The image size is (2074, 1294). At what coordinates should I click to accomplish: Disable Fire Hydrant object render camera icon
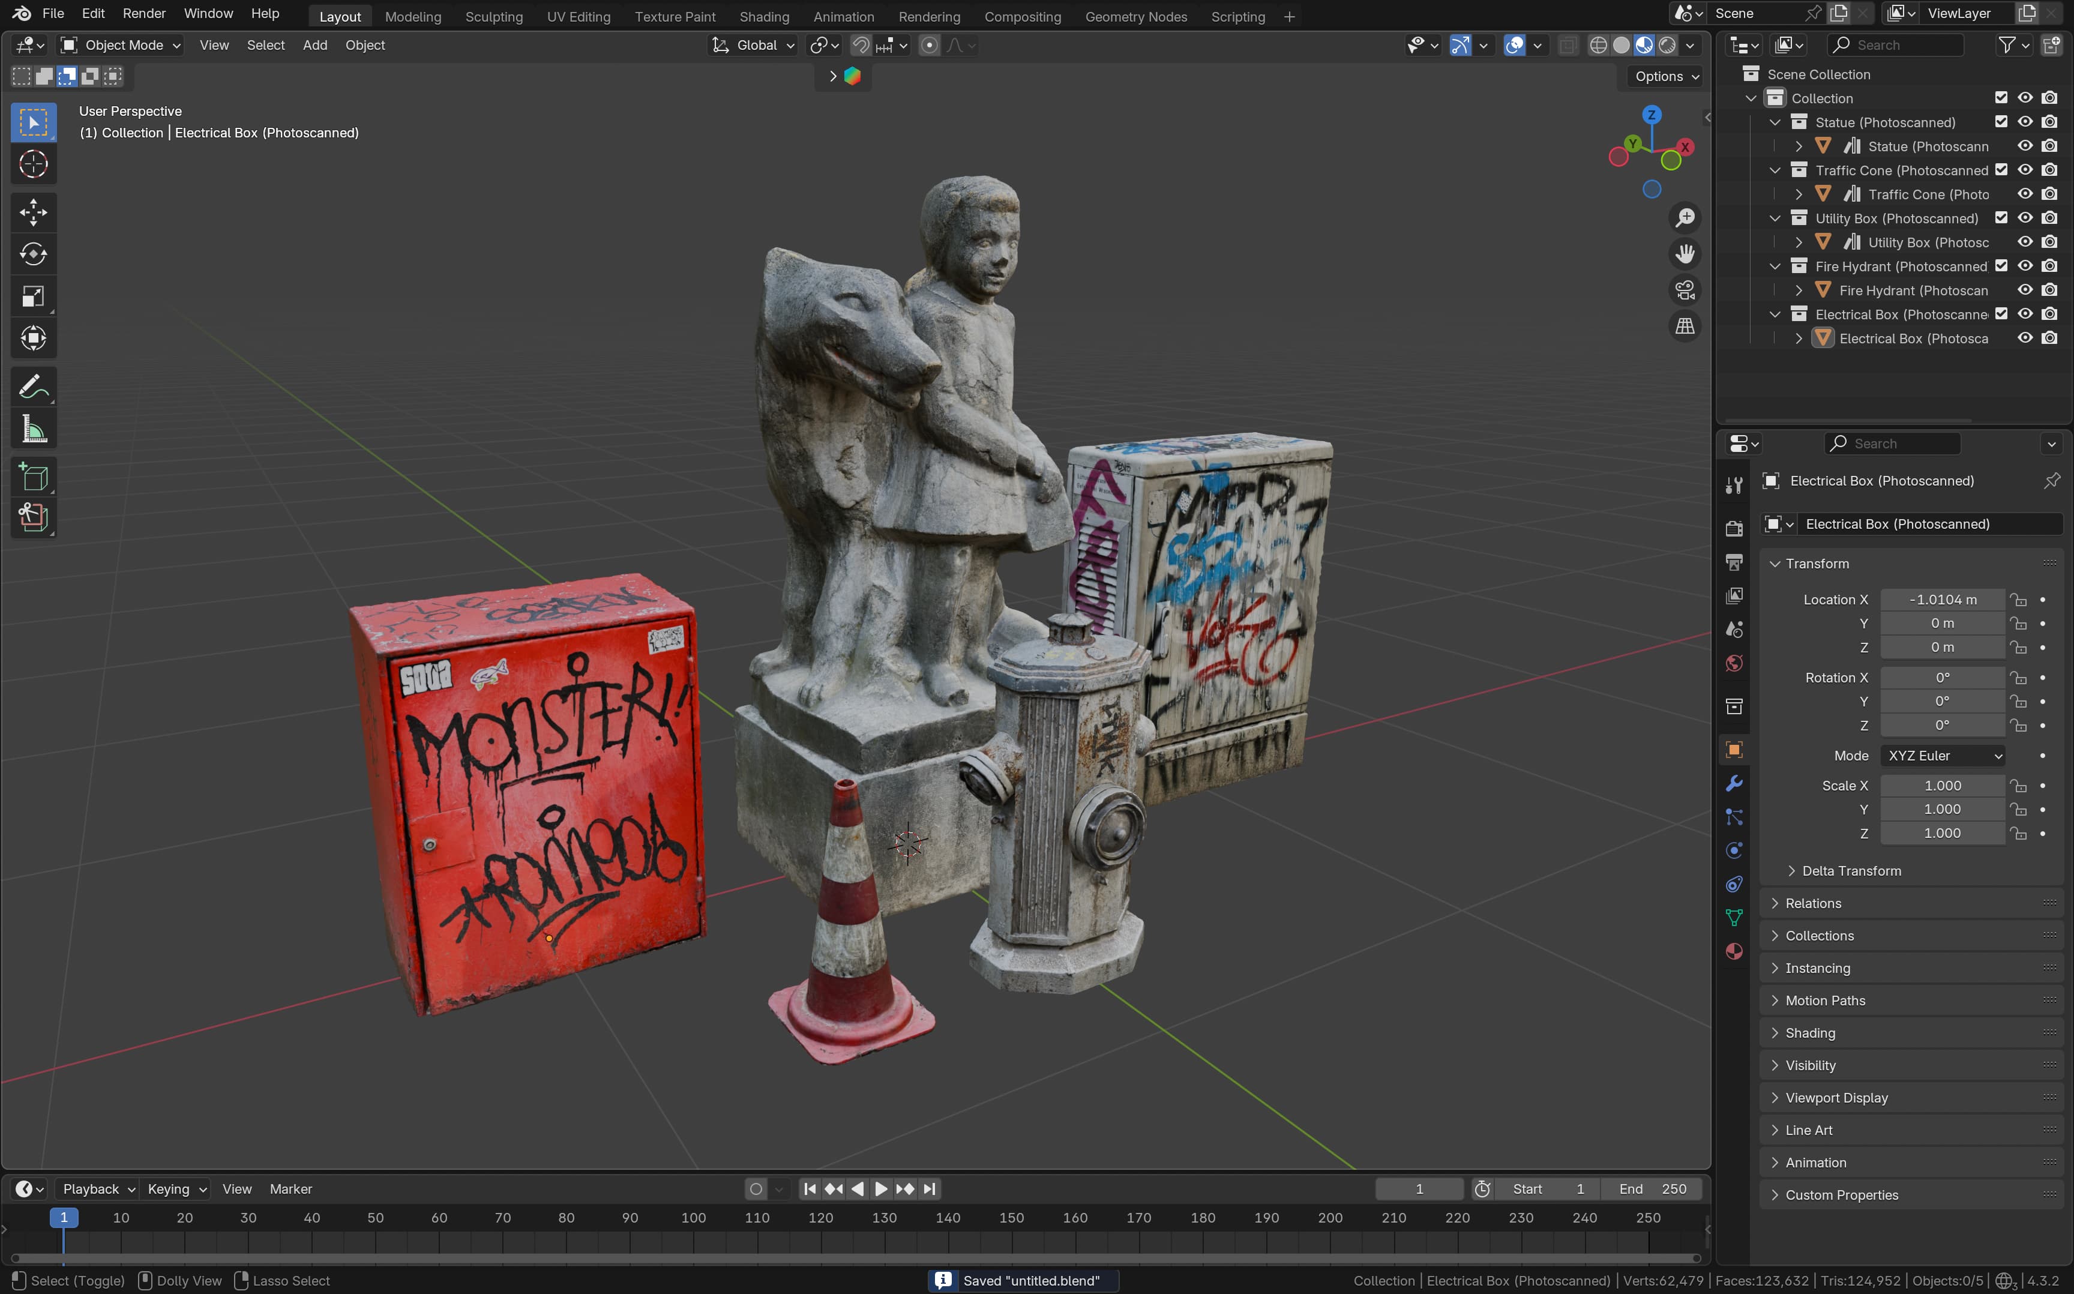point(2049,290)
